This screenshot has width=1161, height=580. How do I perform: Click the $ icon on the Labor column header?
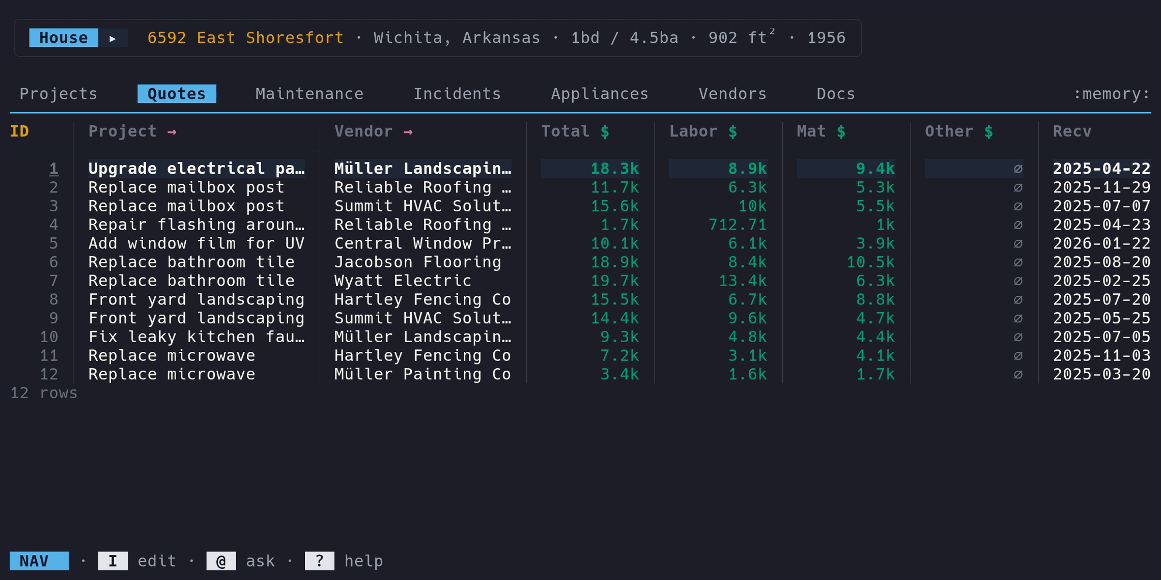point(733,131)
